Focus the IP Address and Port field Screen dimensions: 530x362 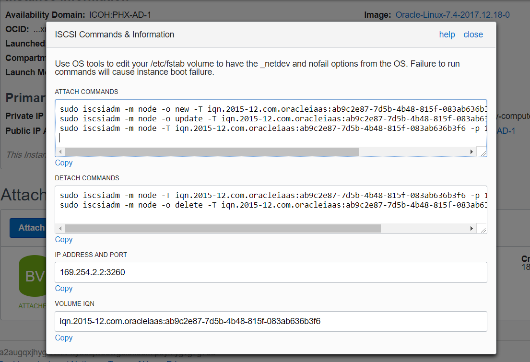click(271, 272)
